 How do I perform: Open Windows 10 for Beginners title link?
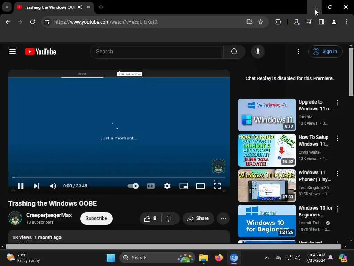315,211
